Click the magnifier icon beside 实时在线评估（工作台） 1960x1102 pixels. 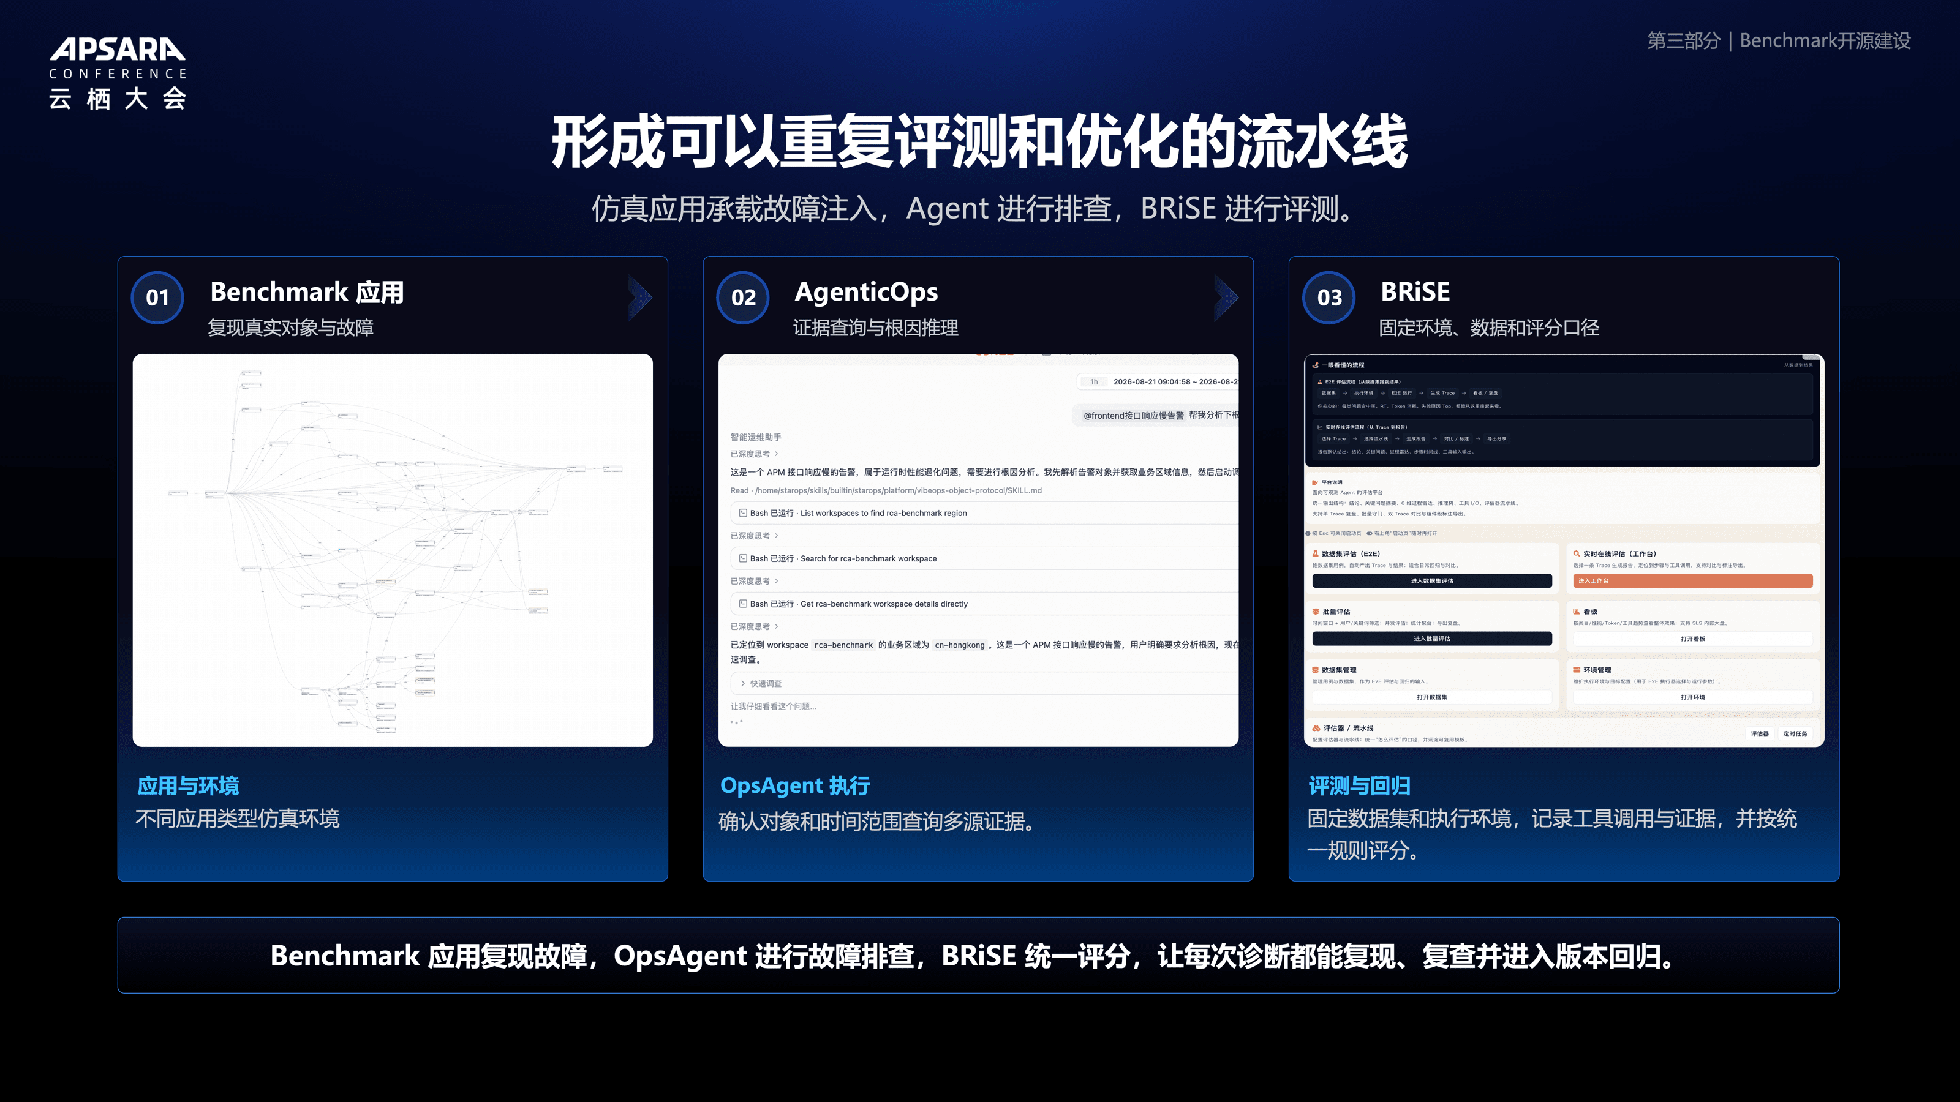pyautogui.click(x=1577, y=553)
